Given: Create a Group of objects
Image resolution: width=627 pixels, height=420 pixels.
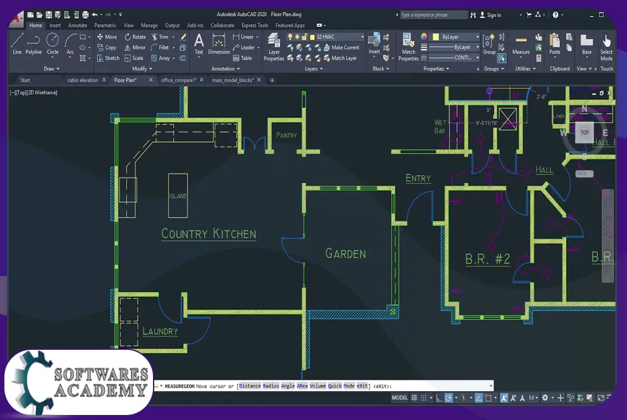Looking at the screenshot, I should (489, 44).
